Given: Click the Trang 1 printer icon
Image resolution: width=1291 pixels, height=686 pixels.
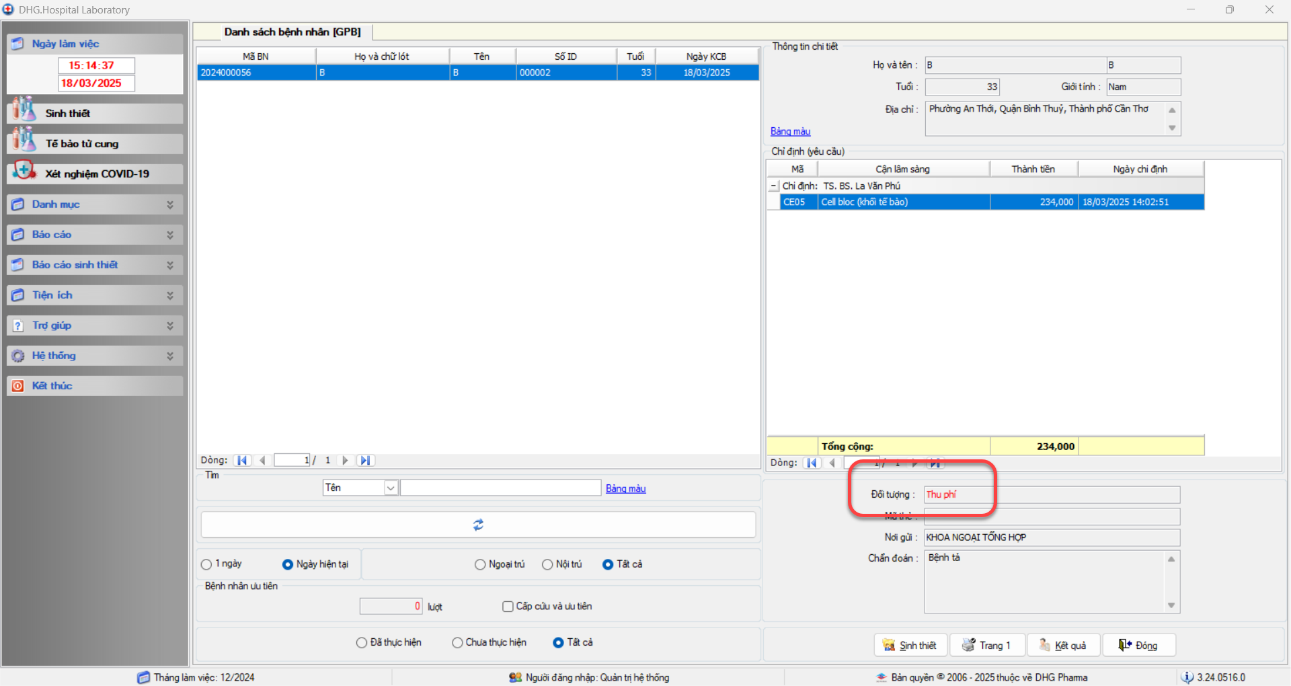Looking at the screenshot, I should tap(969, 645).
